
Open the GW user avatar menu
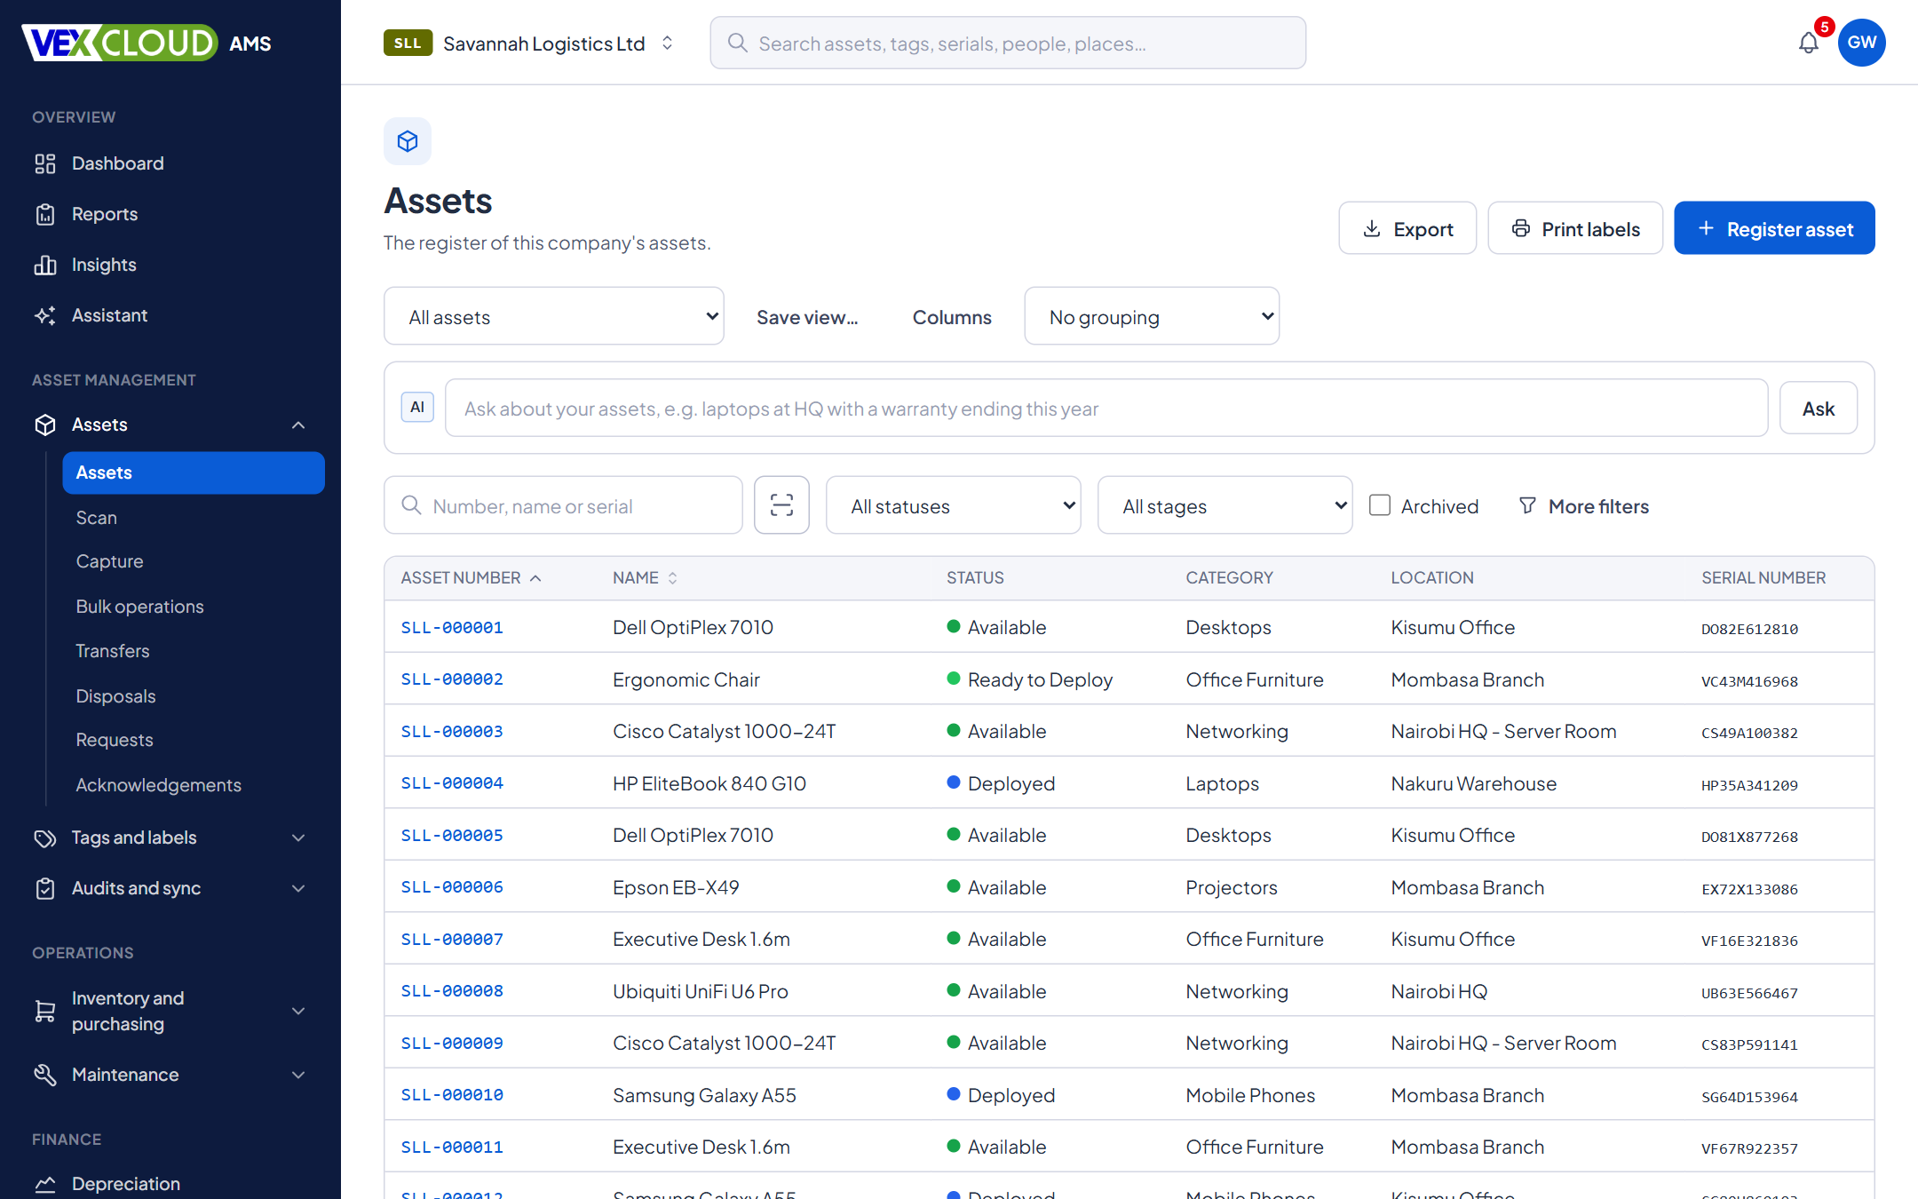click(x=1861, y=43)
